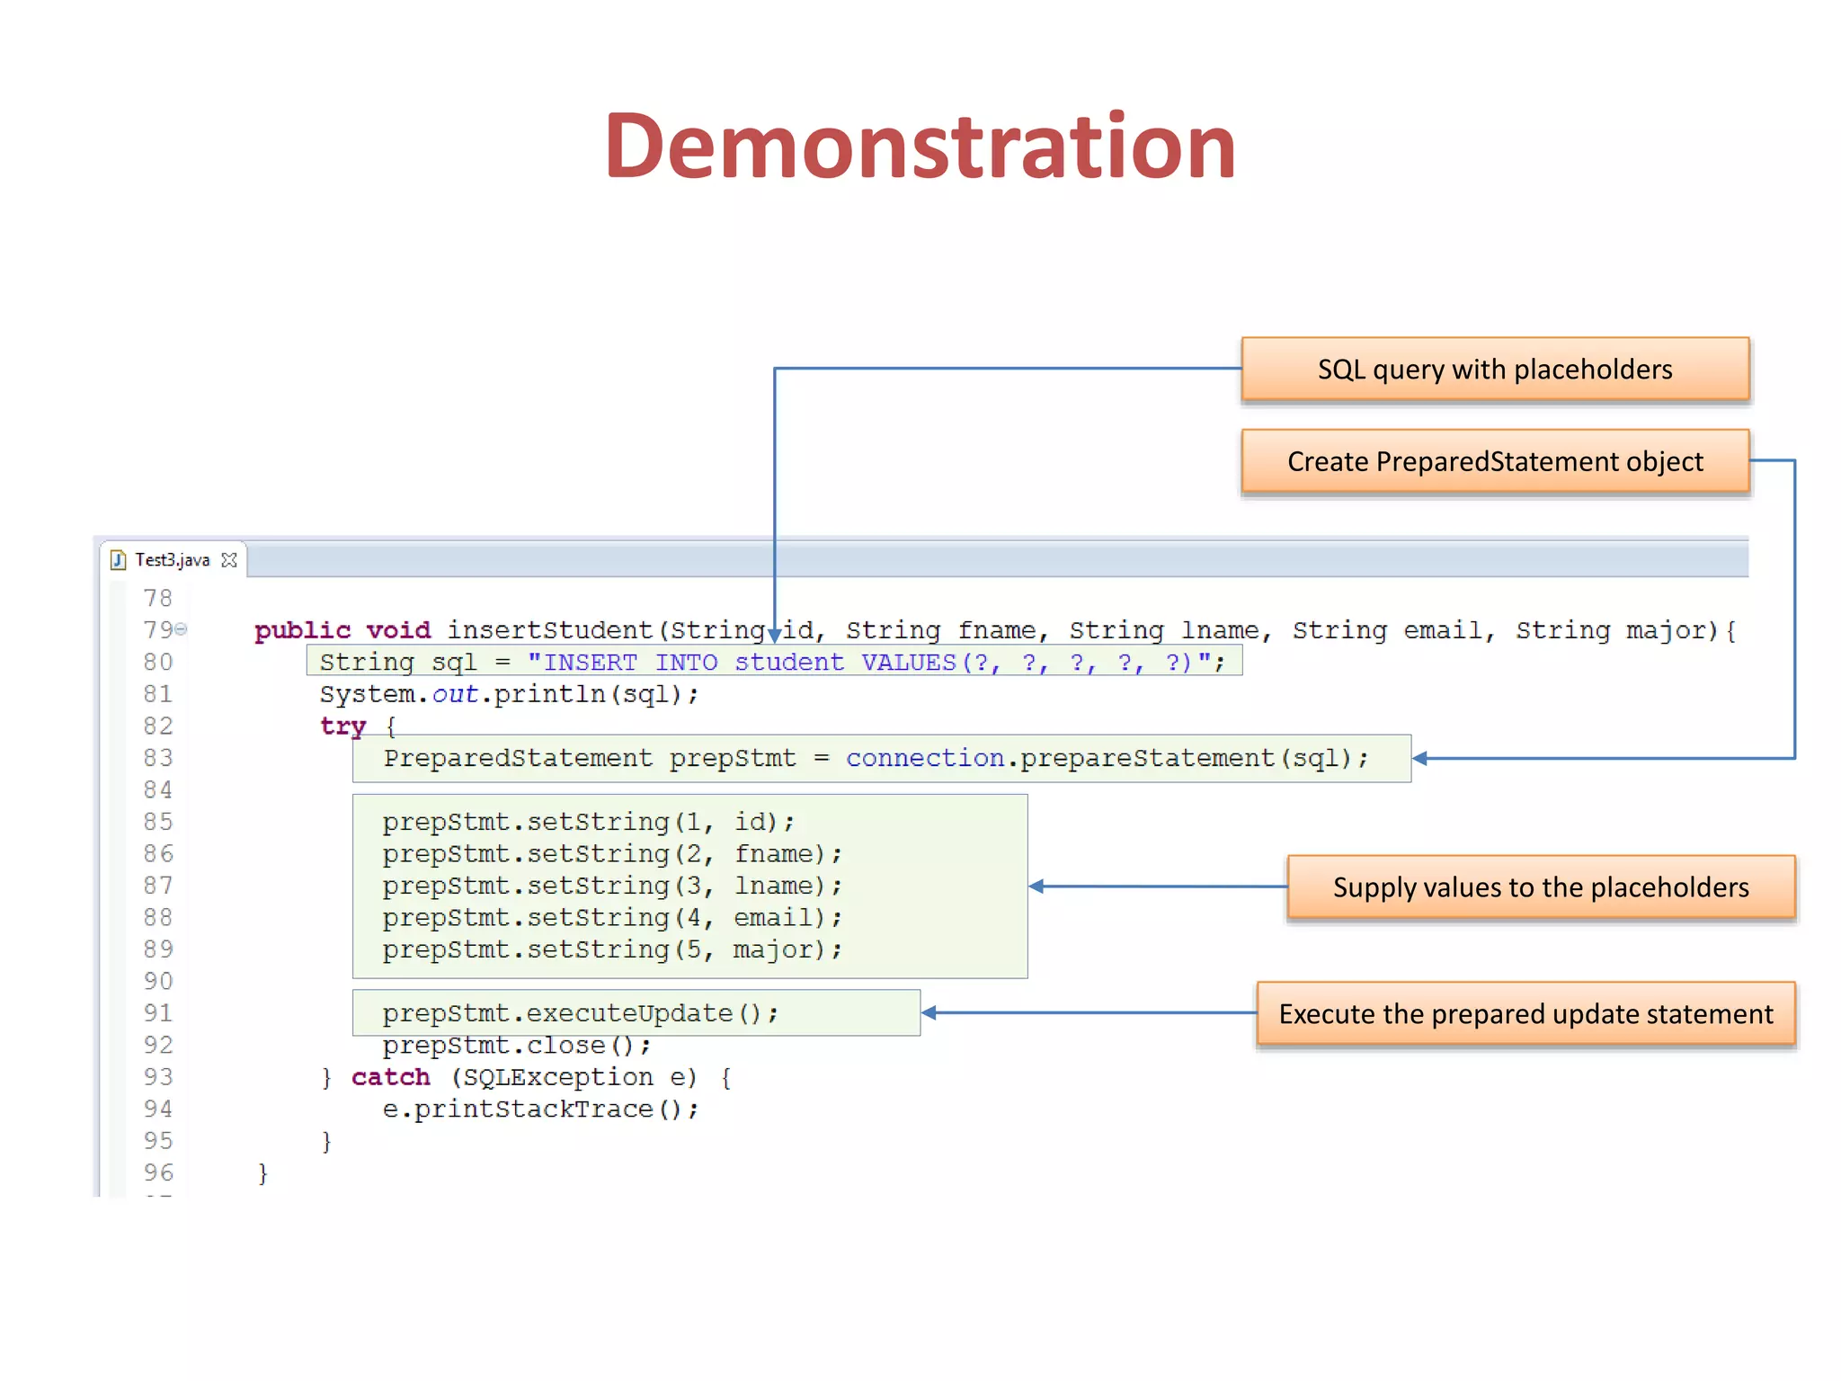Click "prepStmt.setString(5, major);" line

pos(612,950)
